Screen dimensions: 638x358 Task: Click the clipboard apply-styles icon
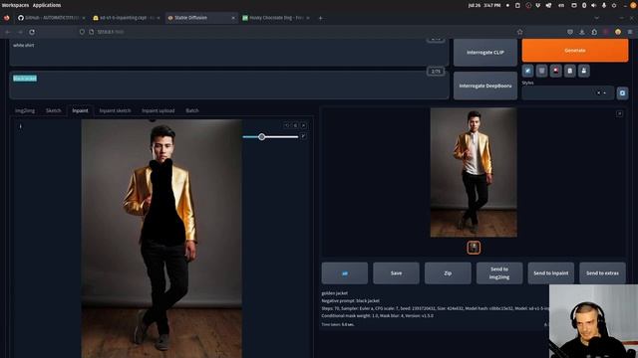pos(569,71)
